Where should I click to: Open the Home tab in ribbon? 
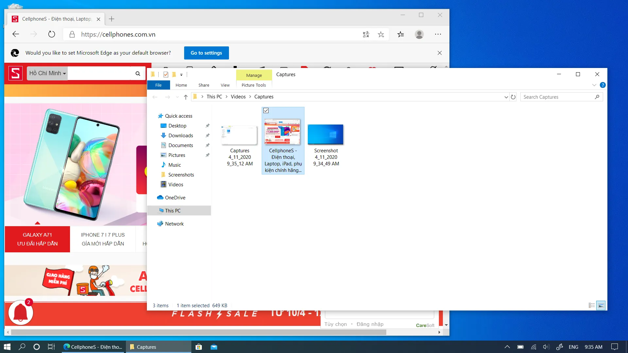pyautogui.click(x=181, y=85)
